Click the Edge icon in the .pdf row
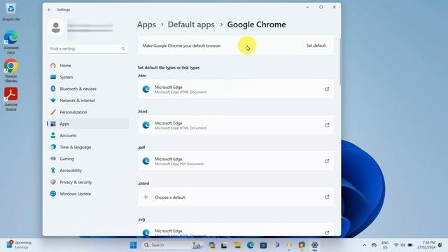The height and width of the screenshot is (252, 448). [146, 161]
